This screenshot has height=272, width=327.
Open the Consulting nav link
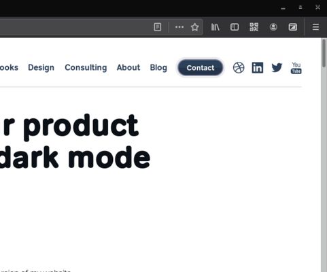(x=86, y=67)
